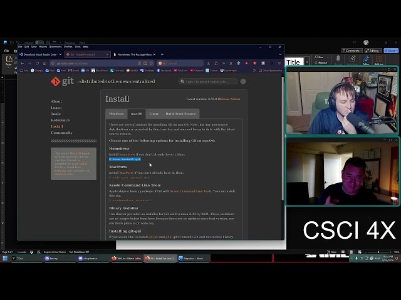Open the Release Notes link
The width and height of the screenshot is (401, 300).
pos(229,99)
